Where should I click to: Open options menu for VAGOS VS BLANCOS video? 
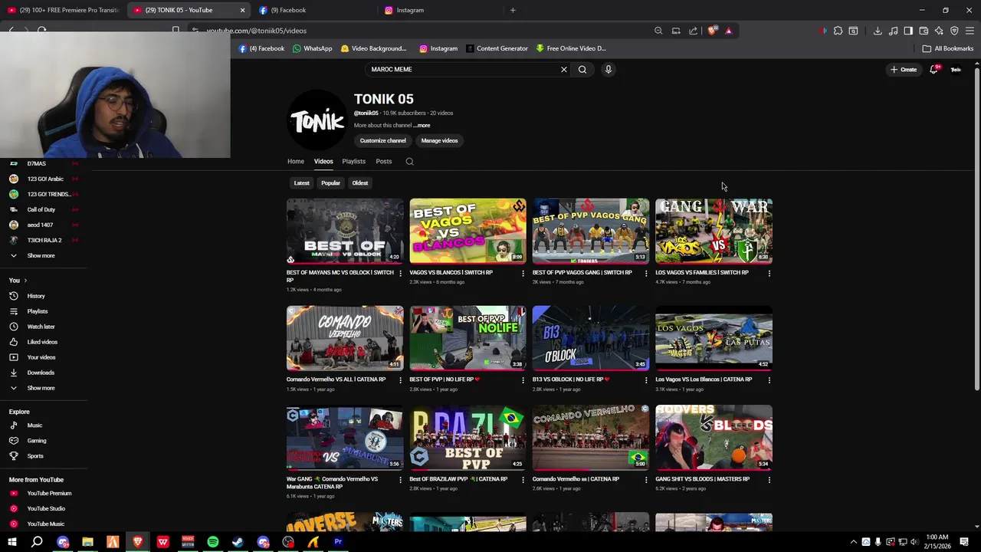point(523,274)
